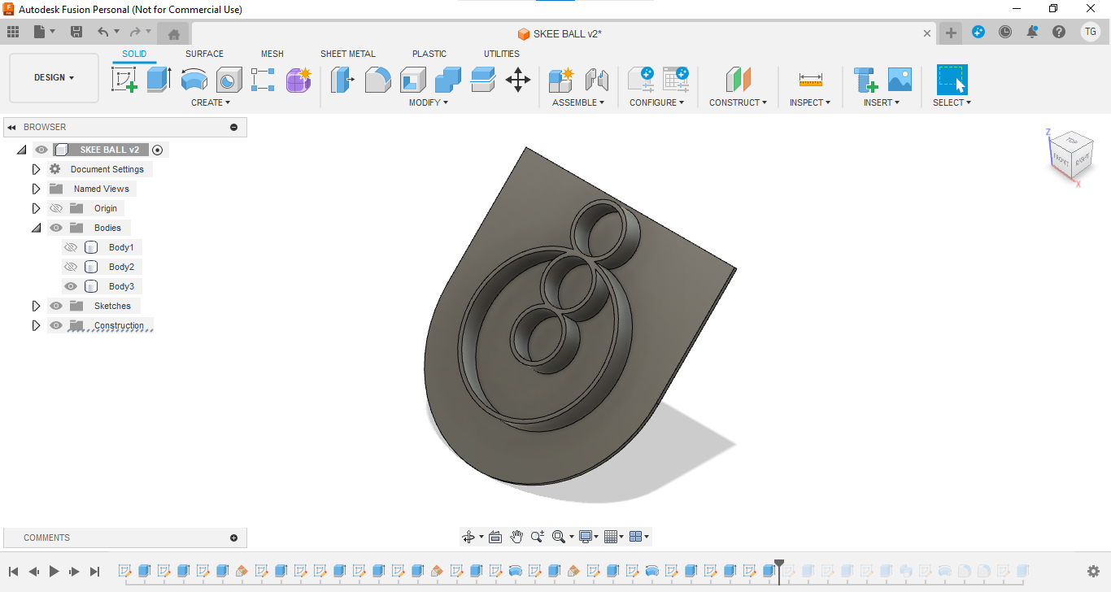The width and height of the screenshot is (1111, 592).
Task: Hide Body3
Action: click(x=71, y=286)
